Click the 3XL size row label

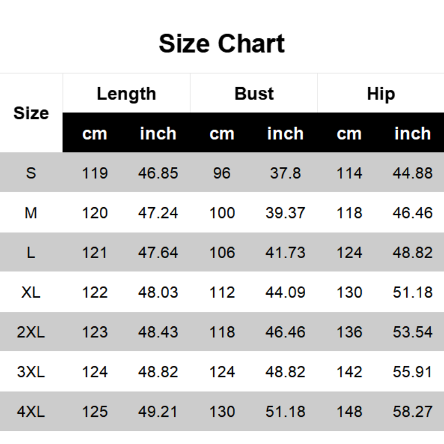(31, 372)
